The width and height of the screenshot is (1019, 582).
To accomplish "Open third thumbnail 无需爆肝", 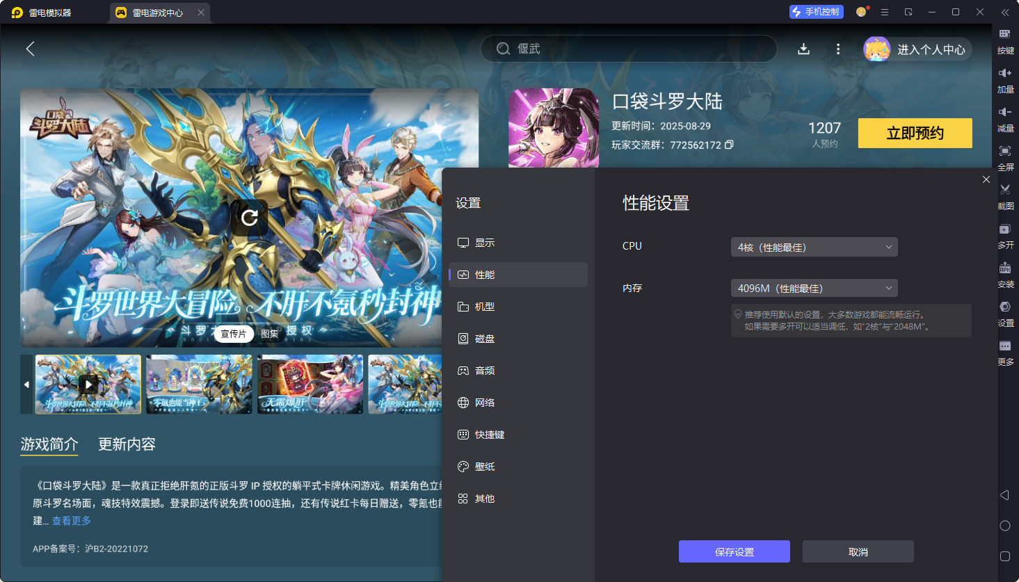I will (x=310, y=384).
